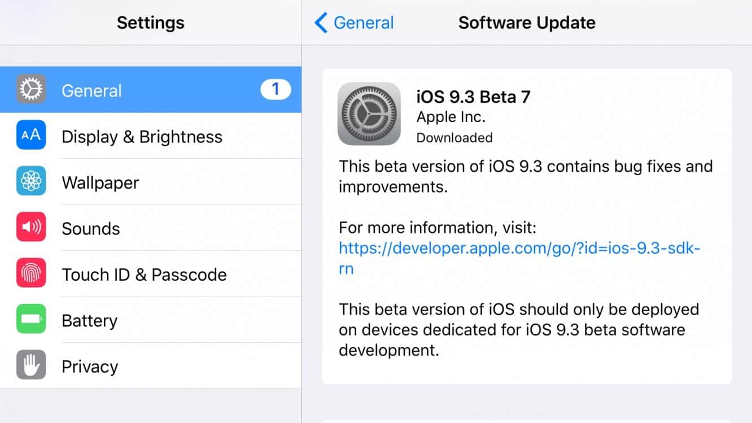Click the Display & Brightness AA icon
Image resolution: width=752 pixels, height=423 pixels.
pyautogui.click(x=31, y=136)
